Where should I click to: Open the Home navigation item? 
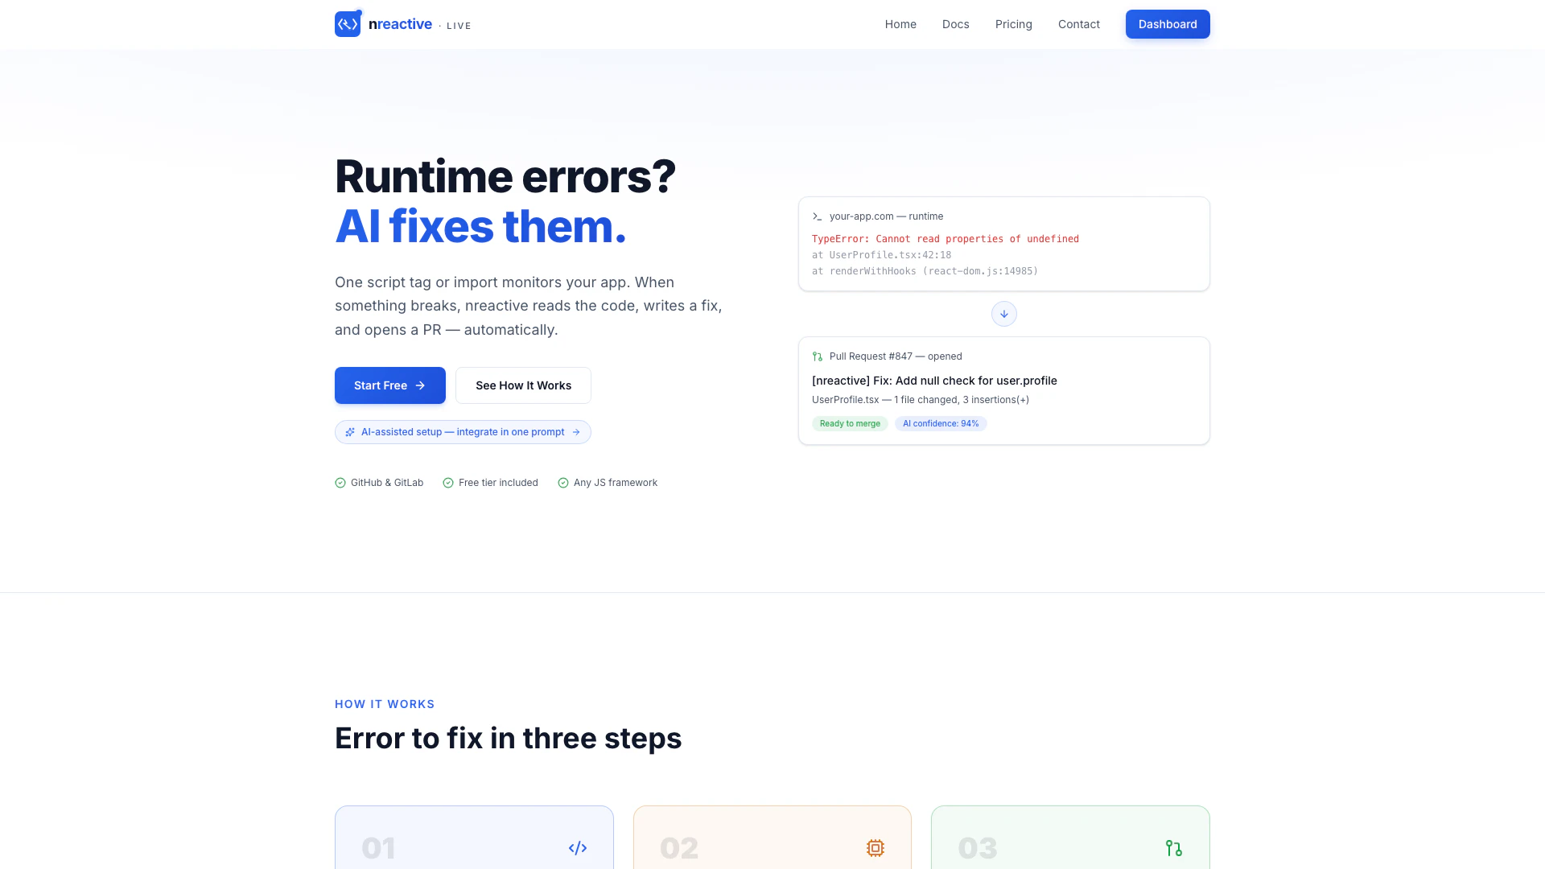(x=900, y=24)
